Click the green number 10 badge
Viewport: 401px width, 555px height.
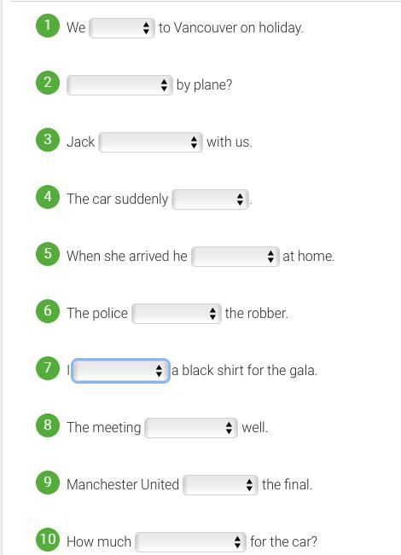click(48, 540)
